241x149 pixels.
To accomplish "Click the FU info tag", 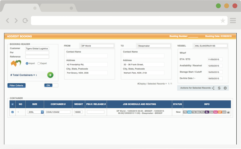I will pos(203,112).
